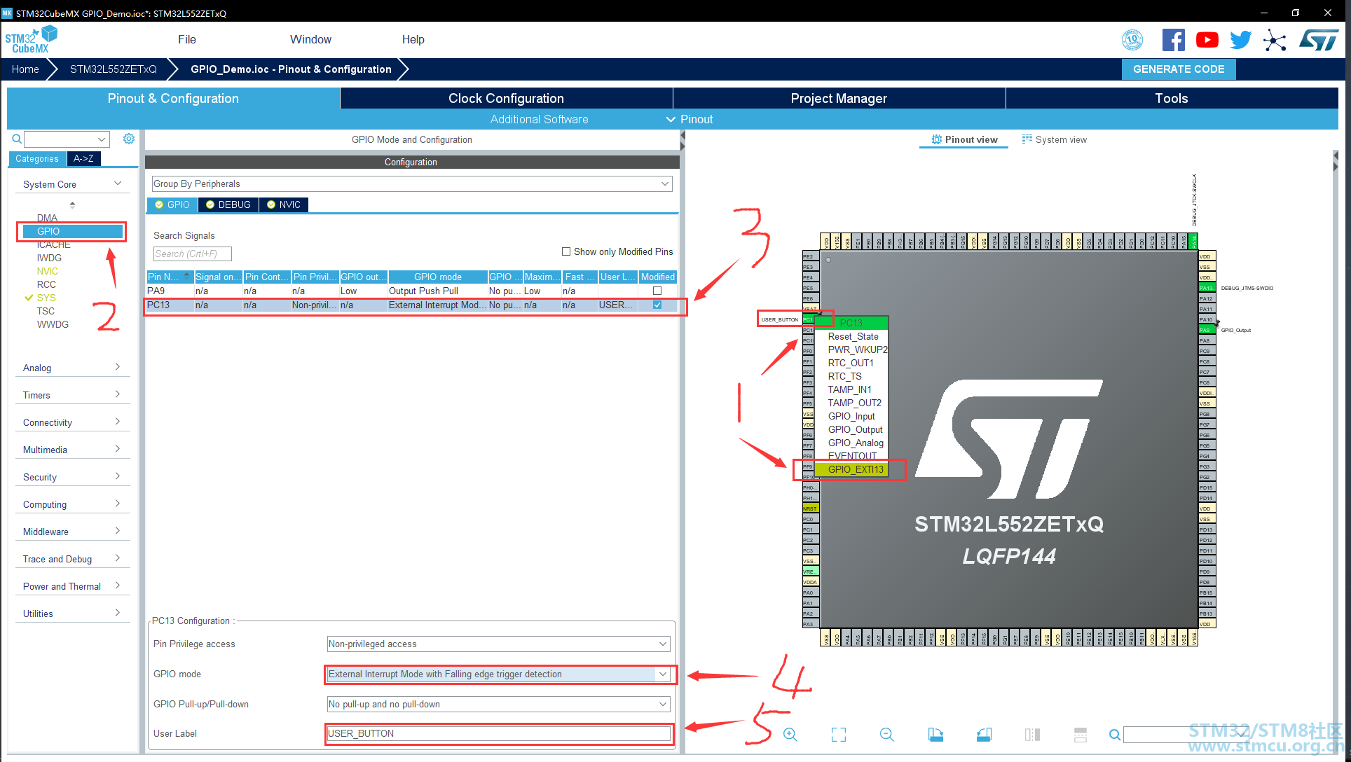
Task: Click the ST logo in the header
Action: 1319,40
